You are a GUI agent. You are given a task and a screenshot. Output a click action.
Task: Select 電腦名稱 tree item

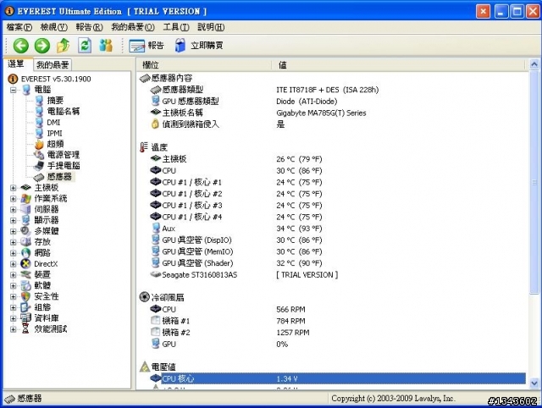point(64,111)
